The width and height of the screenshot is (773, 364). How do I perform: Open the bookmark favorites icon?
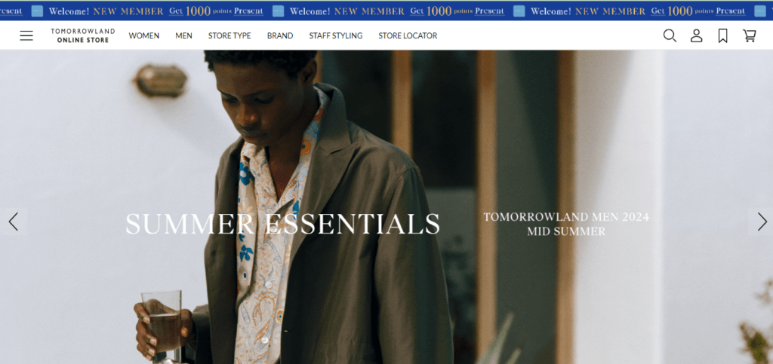tap(722, 35)
